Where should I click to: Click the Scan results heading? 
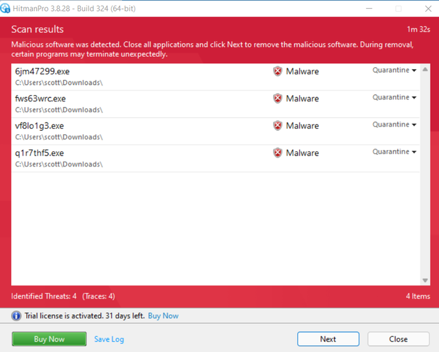[x=38, y=29]
